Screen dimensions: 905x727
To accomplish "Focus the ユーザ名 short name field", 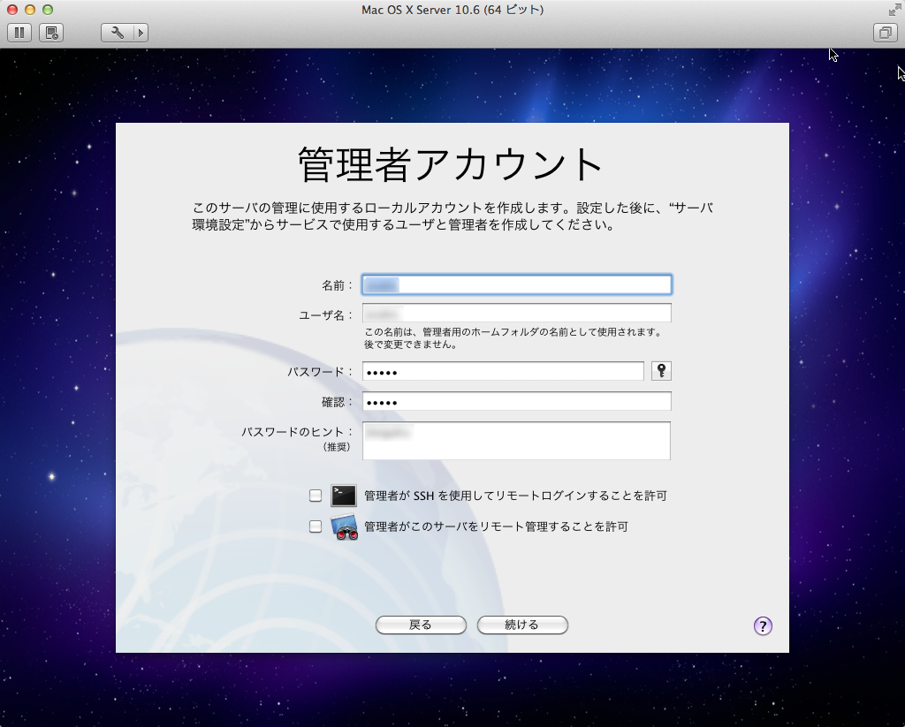I will point(516,314).
